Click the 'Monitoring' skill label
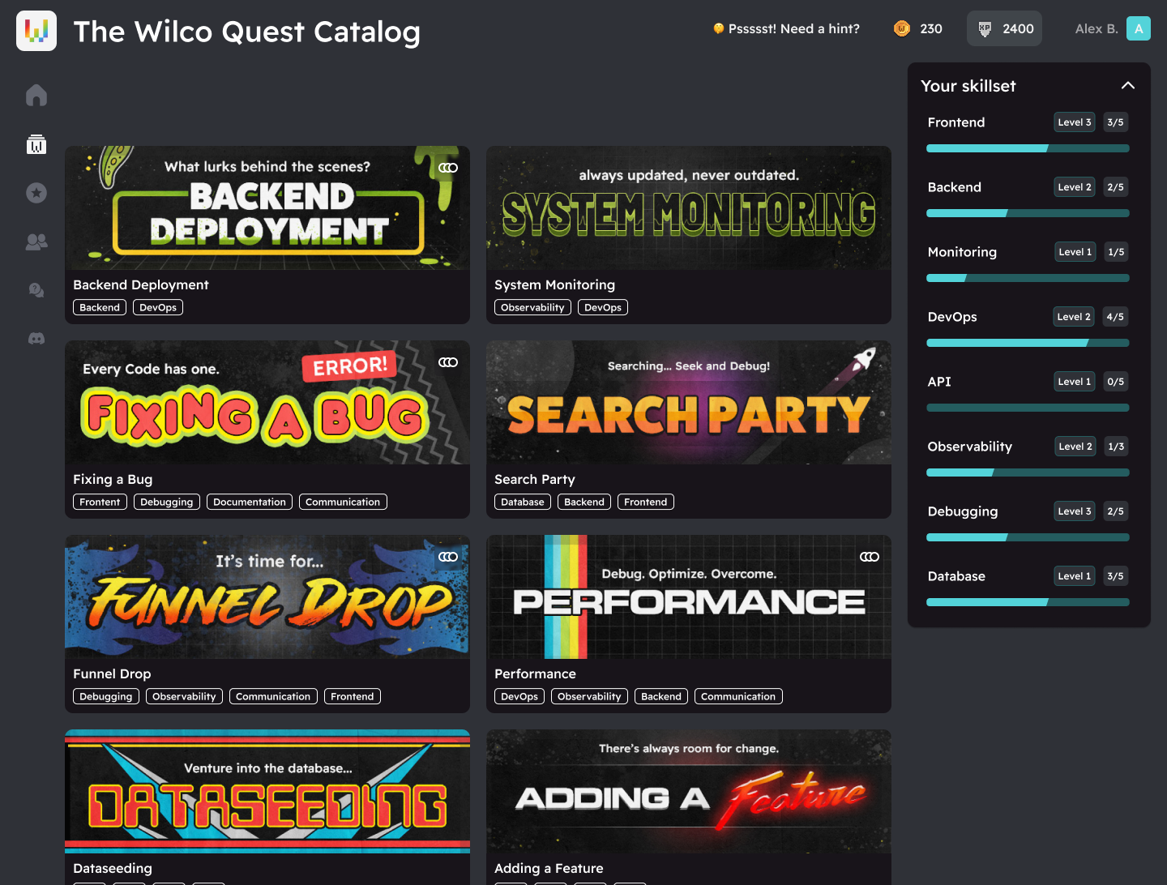The image size is (1167, 885). [x=962, y=252]
